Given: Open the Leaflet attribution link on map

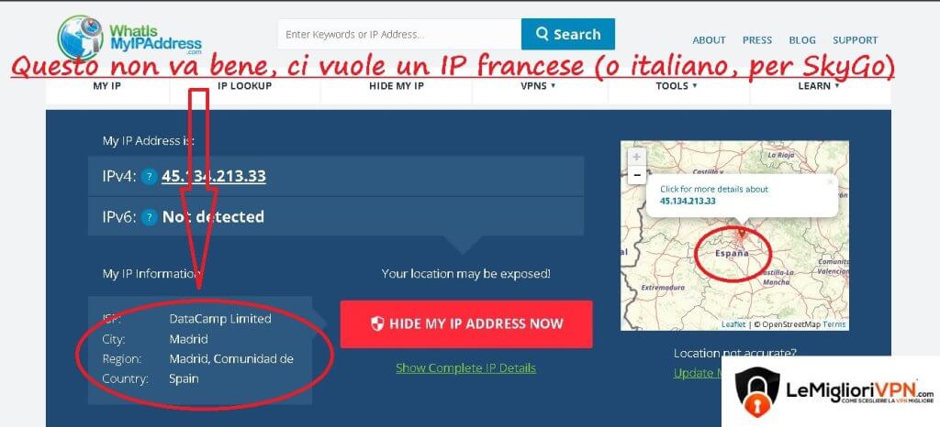Looking at the screenshot, I should (x=733, y=324).
